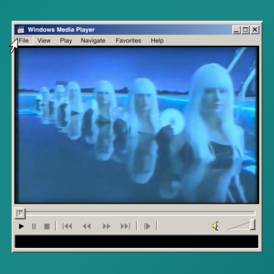Stop the video playback
This screenshot has height=274, width=274.
47,226
